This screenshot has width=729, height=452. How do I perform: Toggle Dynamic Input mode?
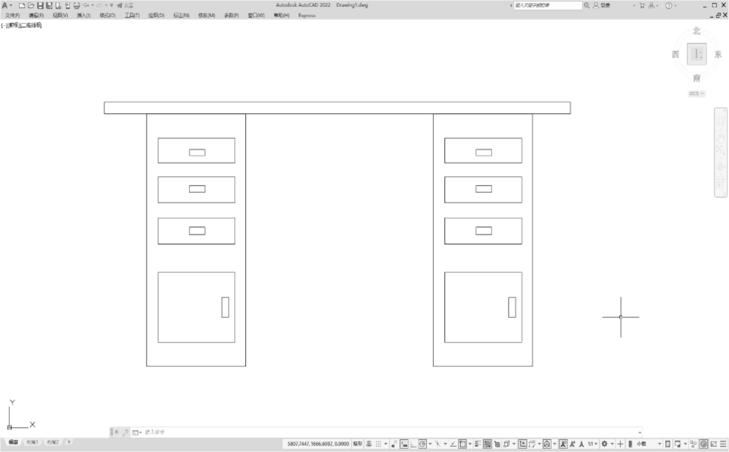pos(404,444)
